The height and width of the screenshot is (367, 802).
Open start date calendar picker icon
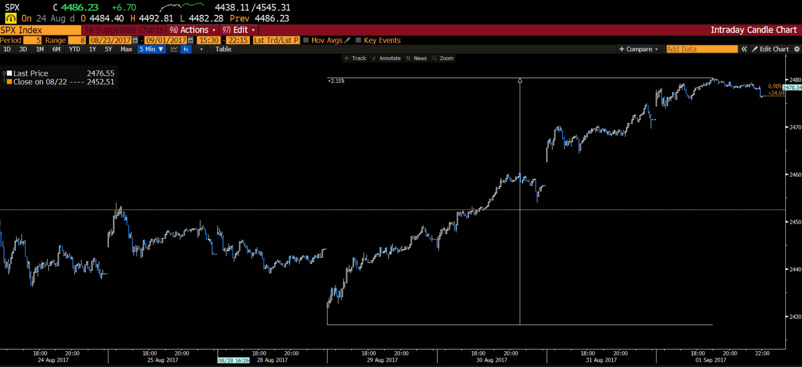[135, 41]
